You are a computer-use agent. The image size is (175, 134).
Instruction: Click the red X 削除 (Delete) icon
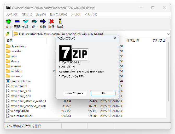pos(51,21)
